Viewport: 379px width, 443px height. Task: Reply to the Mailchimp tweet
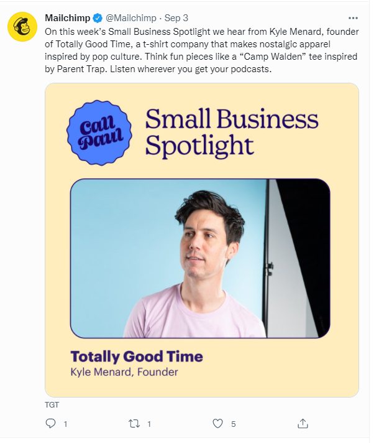pos(51,424)
